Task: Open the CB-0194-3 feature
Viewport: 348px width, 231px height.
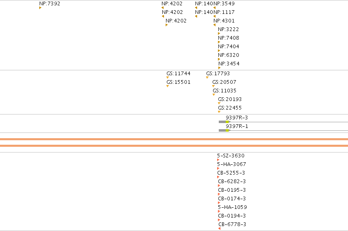Action: click(x=232, y=216)
